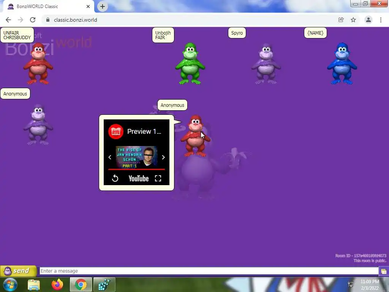The height and width of the screenshot is (292, 389).
Task: Bookmark this page with the star icon
Action: pos(353,20)
